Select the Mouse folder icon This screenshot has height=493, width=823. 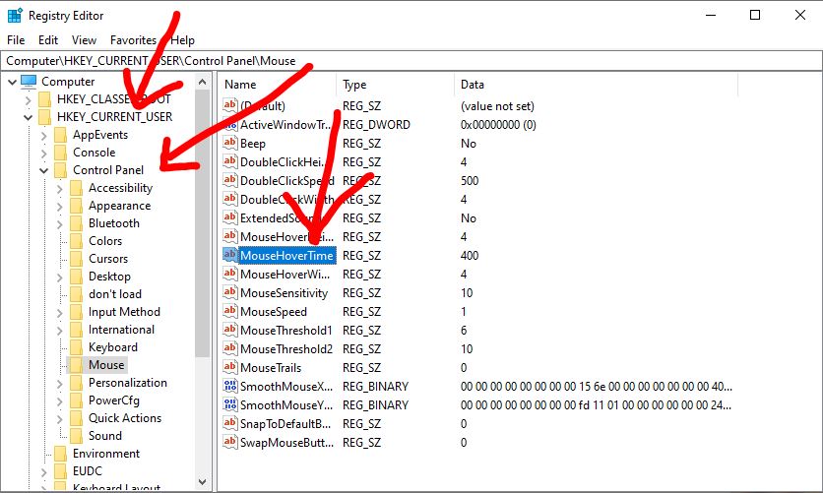click(76, 365)
